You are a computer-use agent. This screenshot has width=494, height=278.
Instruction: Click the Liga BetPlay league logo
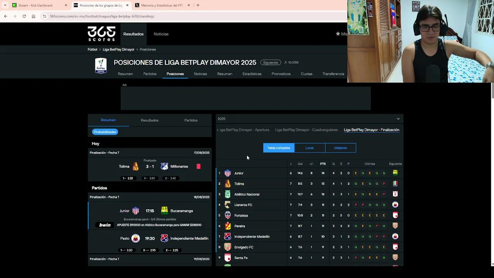tap(101, 66)
